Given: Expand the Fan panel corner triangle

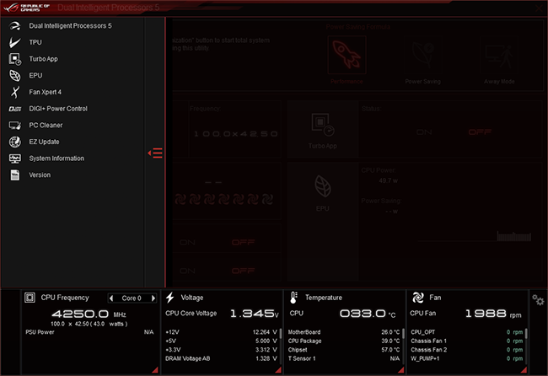Looking at the screenshot, I should 524,370.
